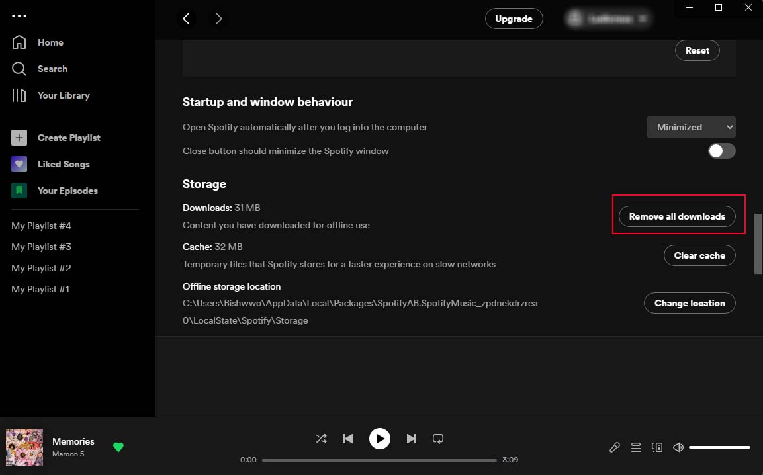The height and width of the screenshot is (475, 763).
Task: Click the Downloads: 31 MB text
Action: pos(222,208)
